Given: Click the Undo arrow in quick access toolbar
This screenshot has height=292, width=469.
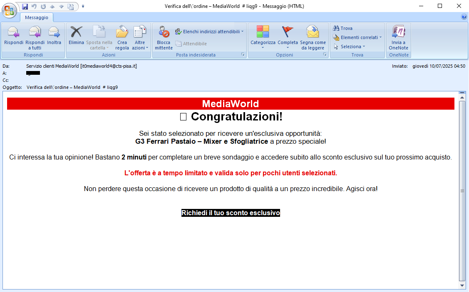Looking at the screenshot, I should tap(34, 6).
